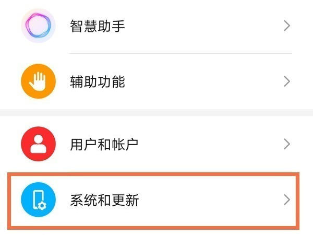This screenshot has width=313, height=235.
Task: Select the 系统和更新 text label
Action: pyautogui.click(x=104, y=200)
